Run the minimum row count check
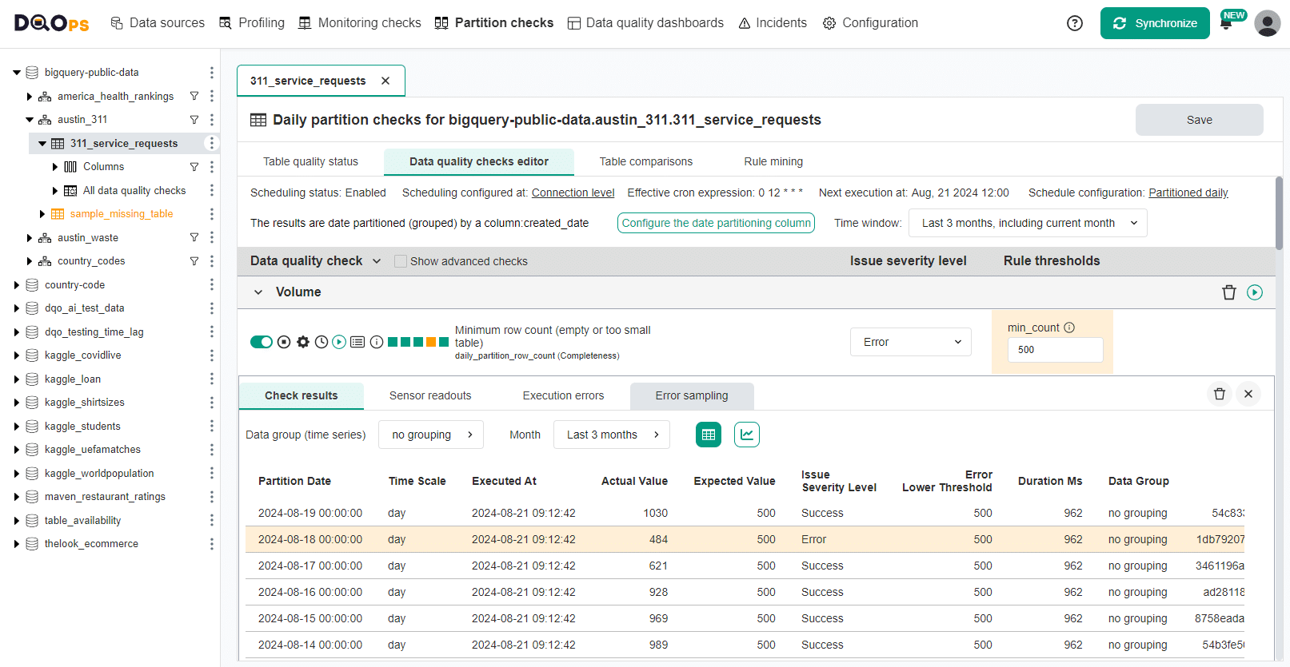 [x=339, y=342]
